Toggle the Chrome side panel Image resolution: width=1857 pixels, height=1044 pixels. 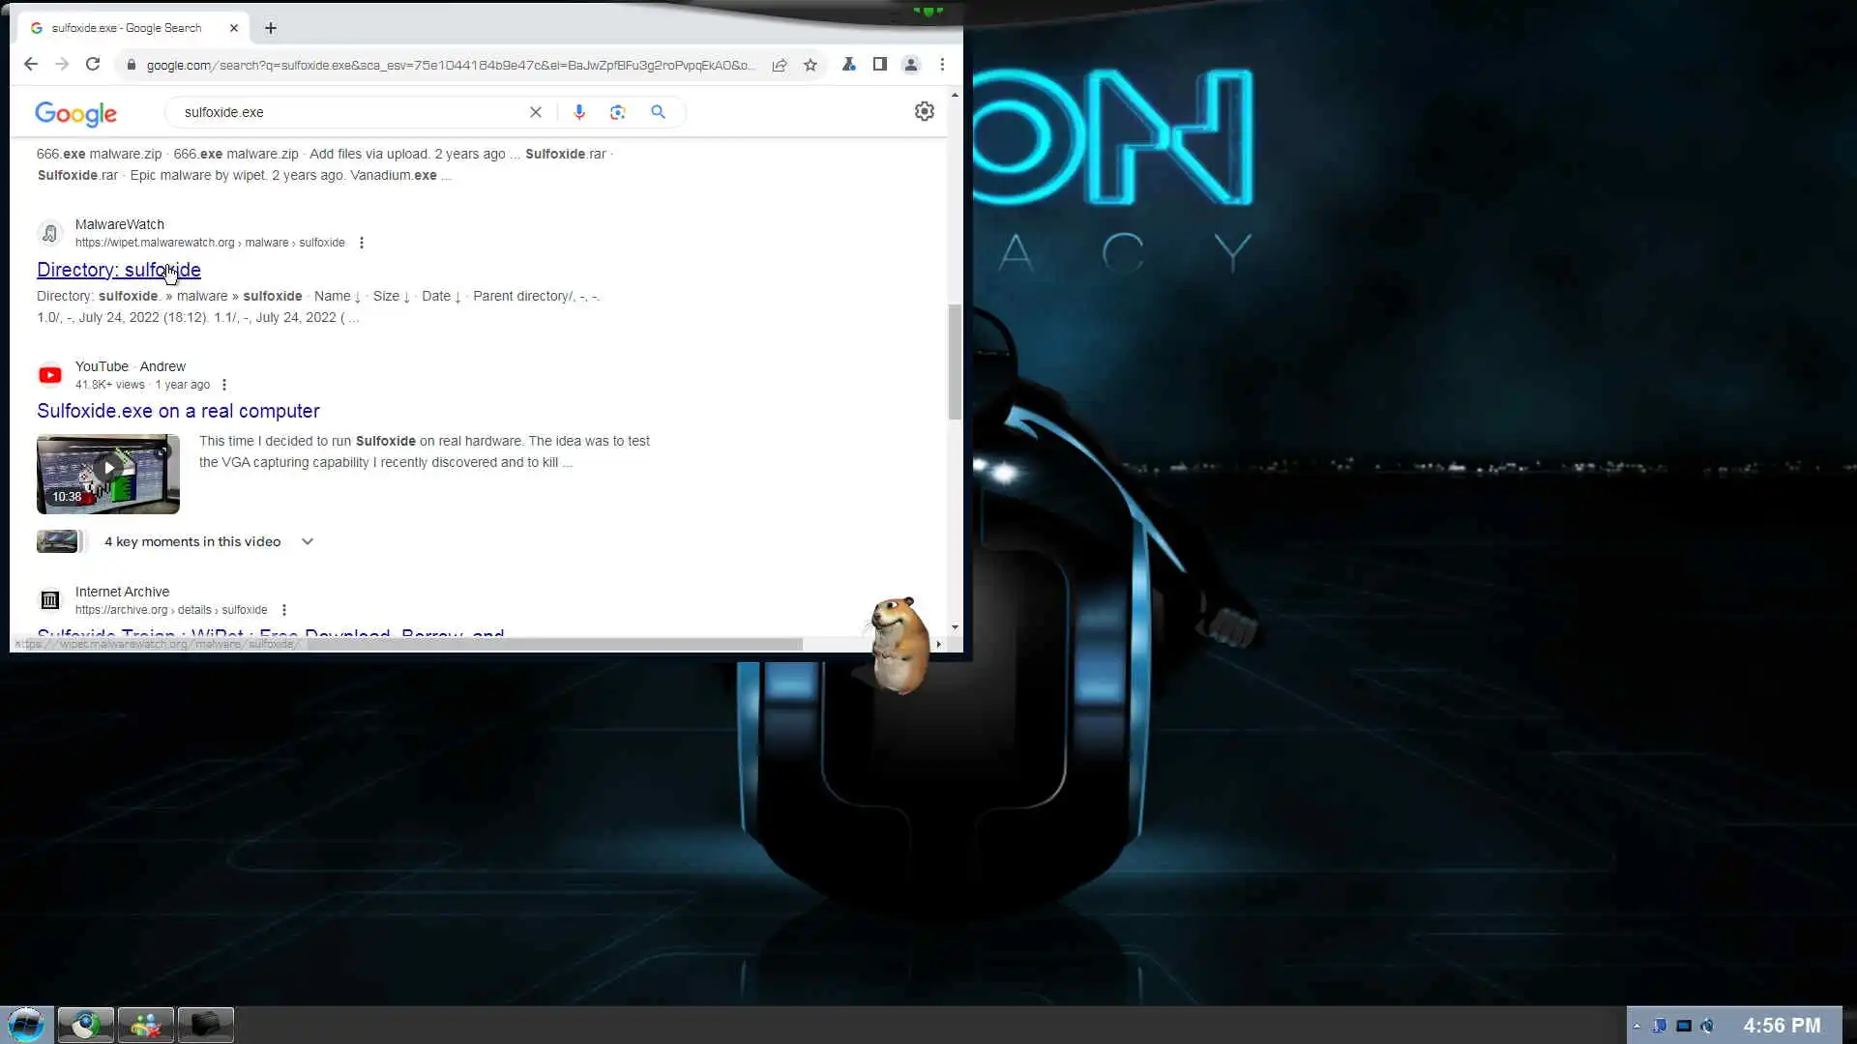(879, 65)
